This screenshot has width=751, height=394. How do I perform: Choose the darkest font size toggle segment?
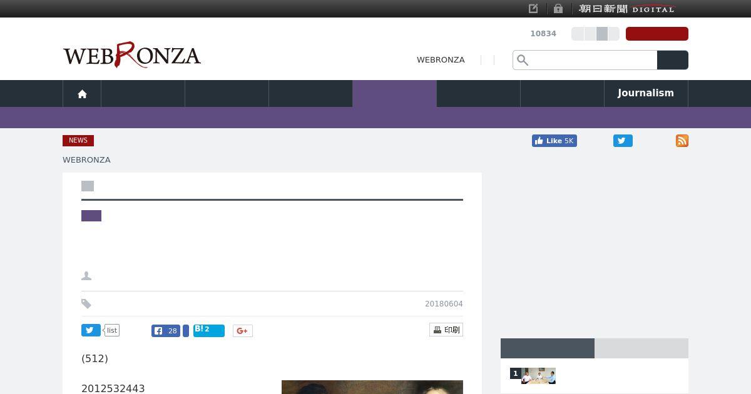tap(602, 34)
